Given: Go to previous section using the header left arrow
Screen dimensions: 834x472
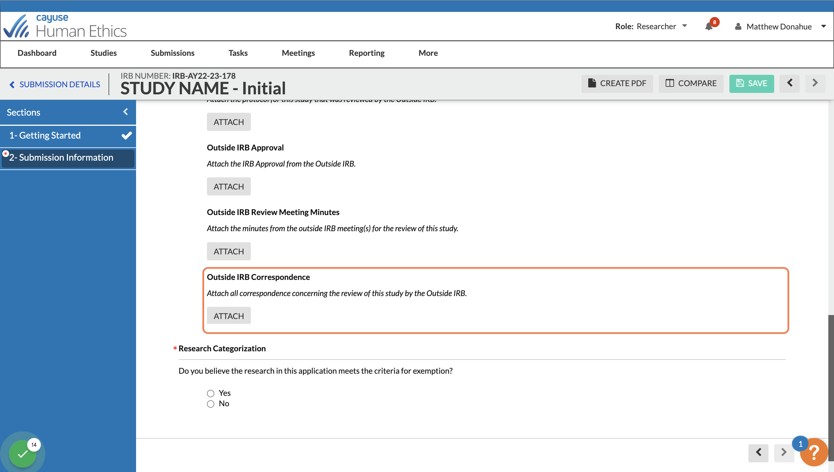Looking at the screenshot, I should pyautogui.click(x=789, y=83).
